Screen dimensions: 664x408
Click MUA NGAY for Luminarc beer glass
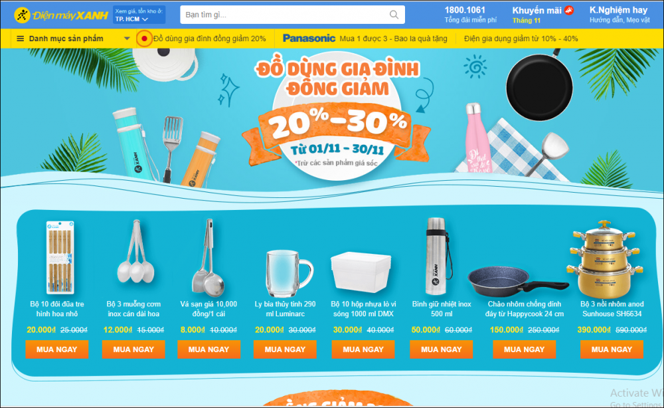point(285,350)
